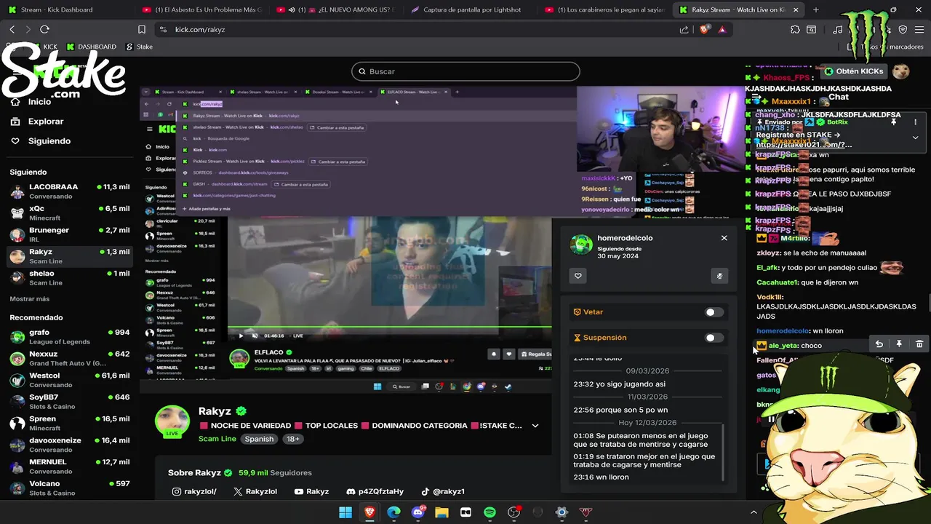Collapse the pinned BotRix message chevron
Image resolution: width=931 pixels, height=524 pixels.
point(915,137)
